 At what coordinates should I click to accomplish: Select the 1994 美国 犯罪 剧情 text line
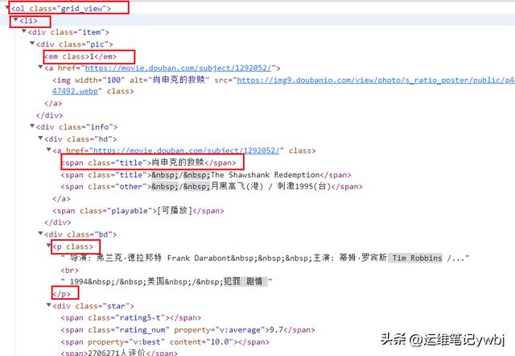tap(167, 282)
